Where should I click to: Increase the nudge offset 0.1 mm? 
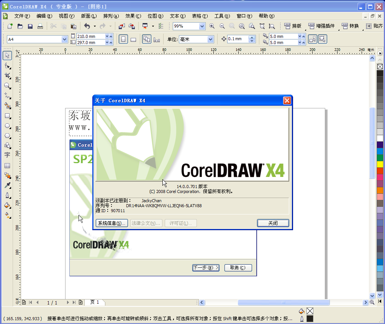coord(252,37)
